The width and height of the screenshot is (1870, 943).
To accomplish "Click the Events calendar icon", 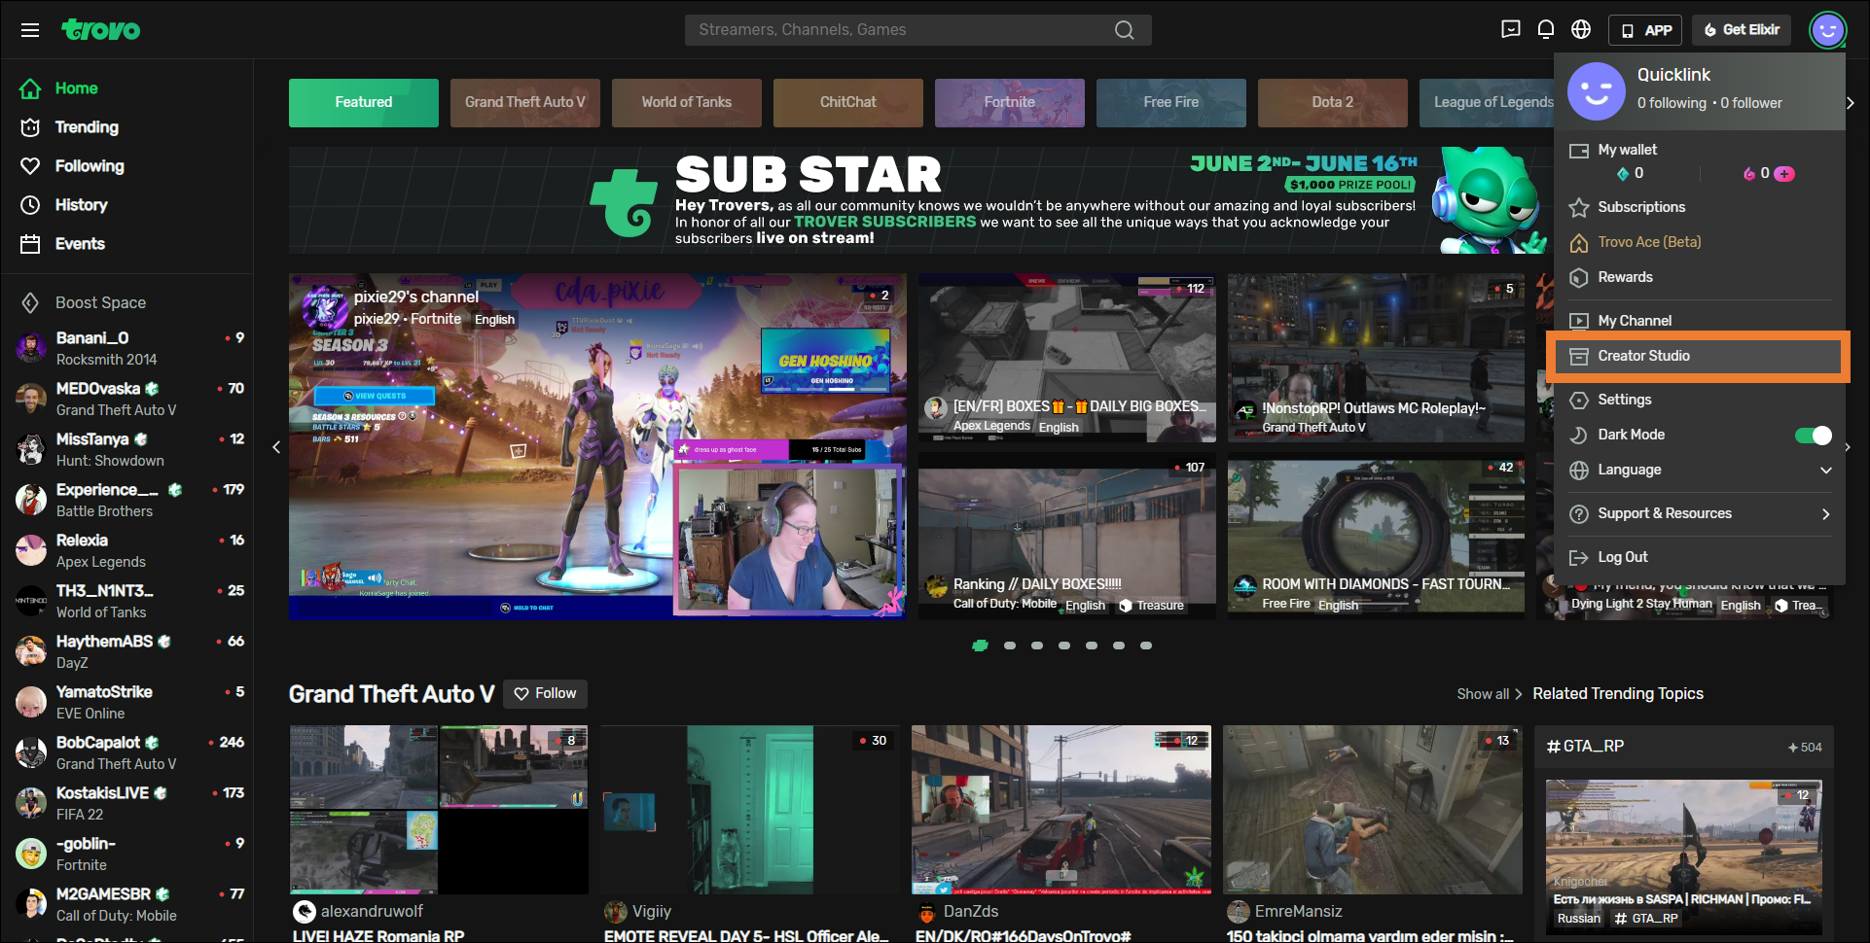I will pyautogui.click(x=30, y=244).
